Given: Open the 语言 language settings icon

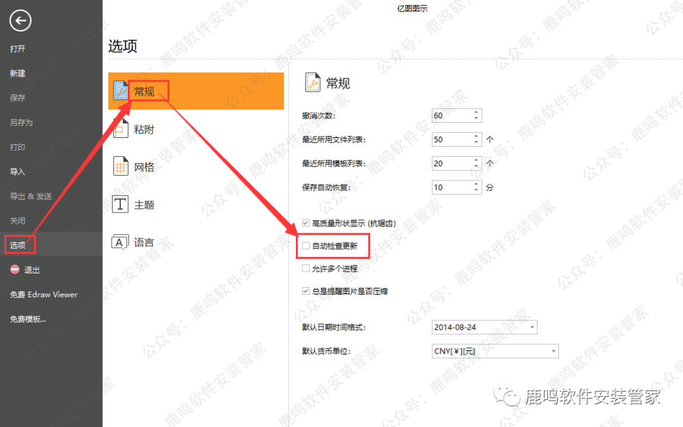Looking at the screenshot, I should (x=120, y=242).
